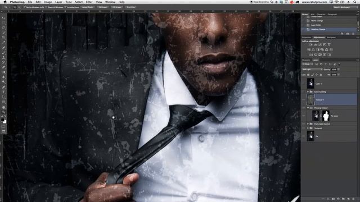Create new snapshot in History panel
Screen dimensions: 360x202
point(348,34)
